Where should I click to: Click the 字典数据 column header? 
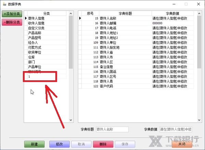pos(173,13)
